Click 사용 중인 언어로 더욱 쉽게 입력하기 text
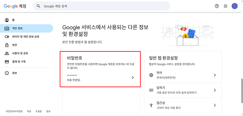 pos(177,93)
